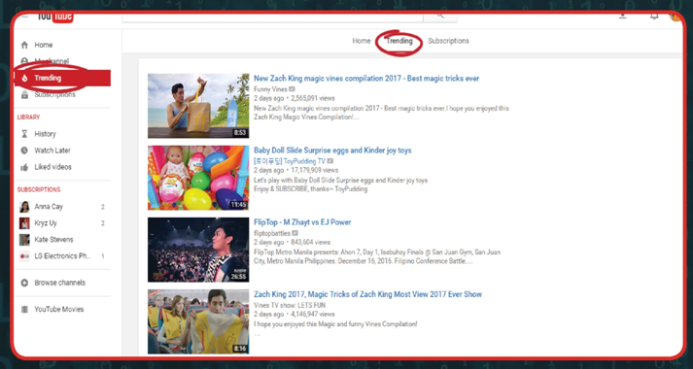Open the Funny Vines channel link
693x369 pixels.
pos(270,89)
